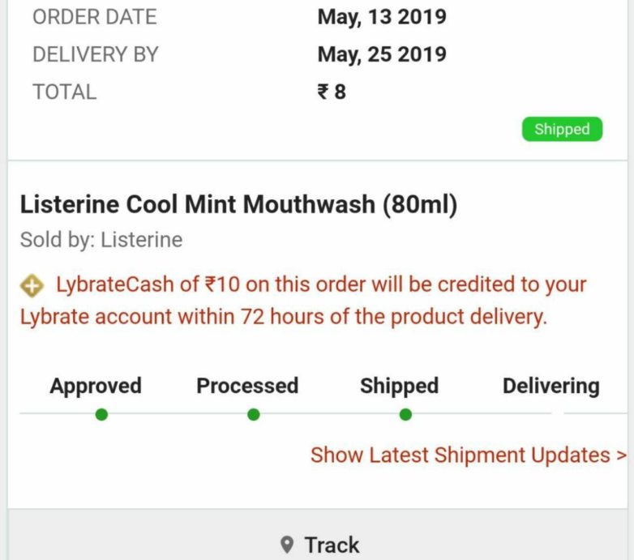Image resolution: width=634 pixels, height=560 pixels.
Task: Open Listerine Cool Mint Mouthwash product title
Action: coord(239,204)
